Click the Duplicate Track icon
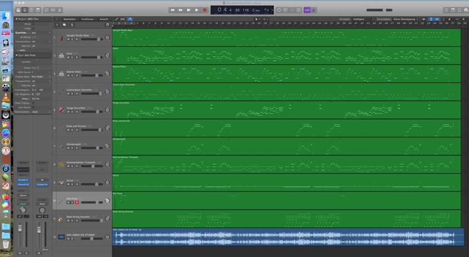469x257 pixels. tap(64, 25)
